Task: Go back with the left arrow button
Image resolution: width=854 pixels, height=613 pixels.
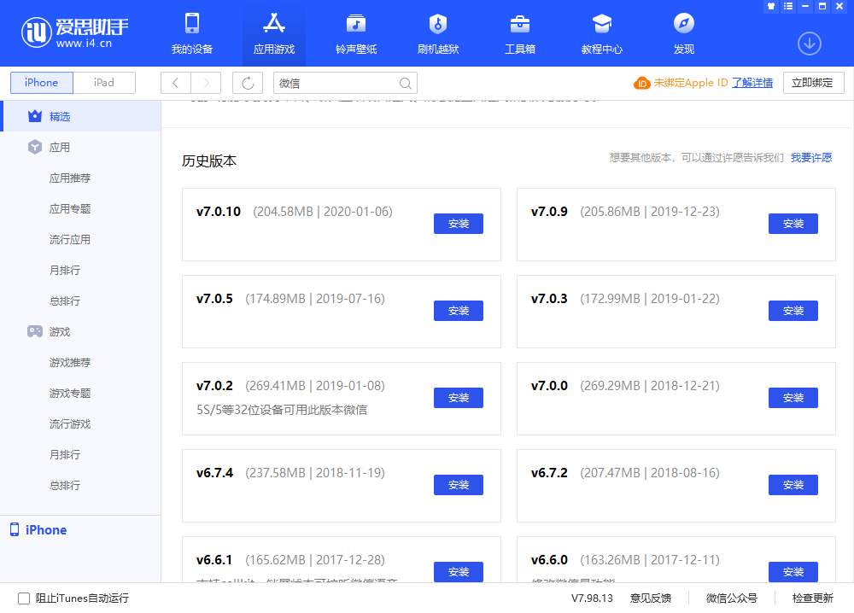Action: pyautogui.click(x=175, y=83)
